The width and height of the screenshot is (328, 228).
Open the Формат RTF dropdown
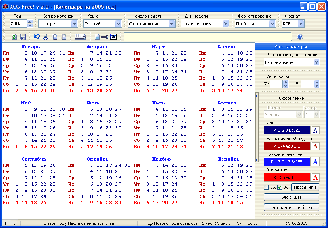click(300, 24)
